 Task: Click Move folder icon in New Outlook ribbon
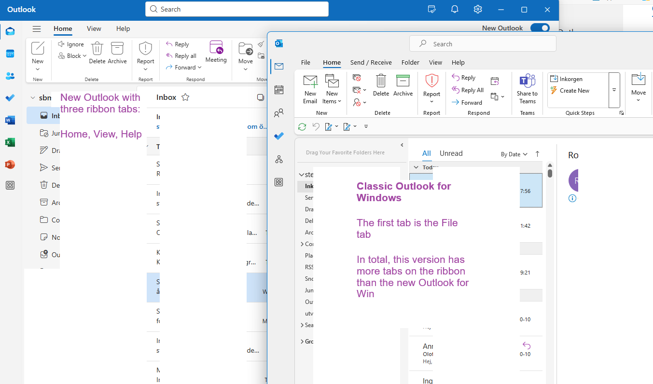[x=246, y=49]
